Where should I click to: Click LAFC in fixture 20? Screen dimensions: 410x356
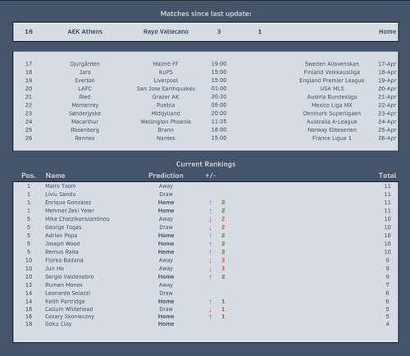pos(84,89)
